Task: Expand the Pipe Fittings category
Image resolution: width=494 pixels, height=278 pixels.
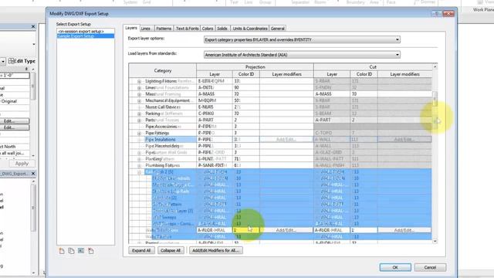Action: click(139, 134)
